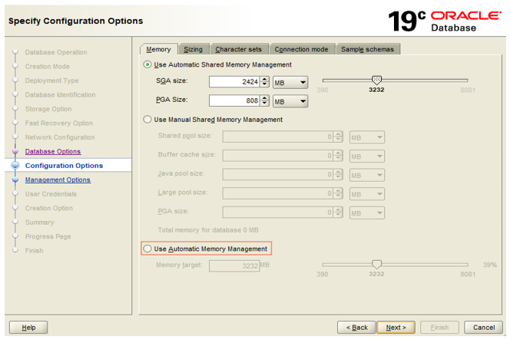Click Large pool size stepper arrows
Image resolution: width=510 pixels, height=340 pixels.
338,193
